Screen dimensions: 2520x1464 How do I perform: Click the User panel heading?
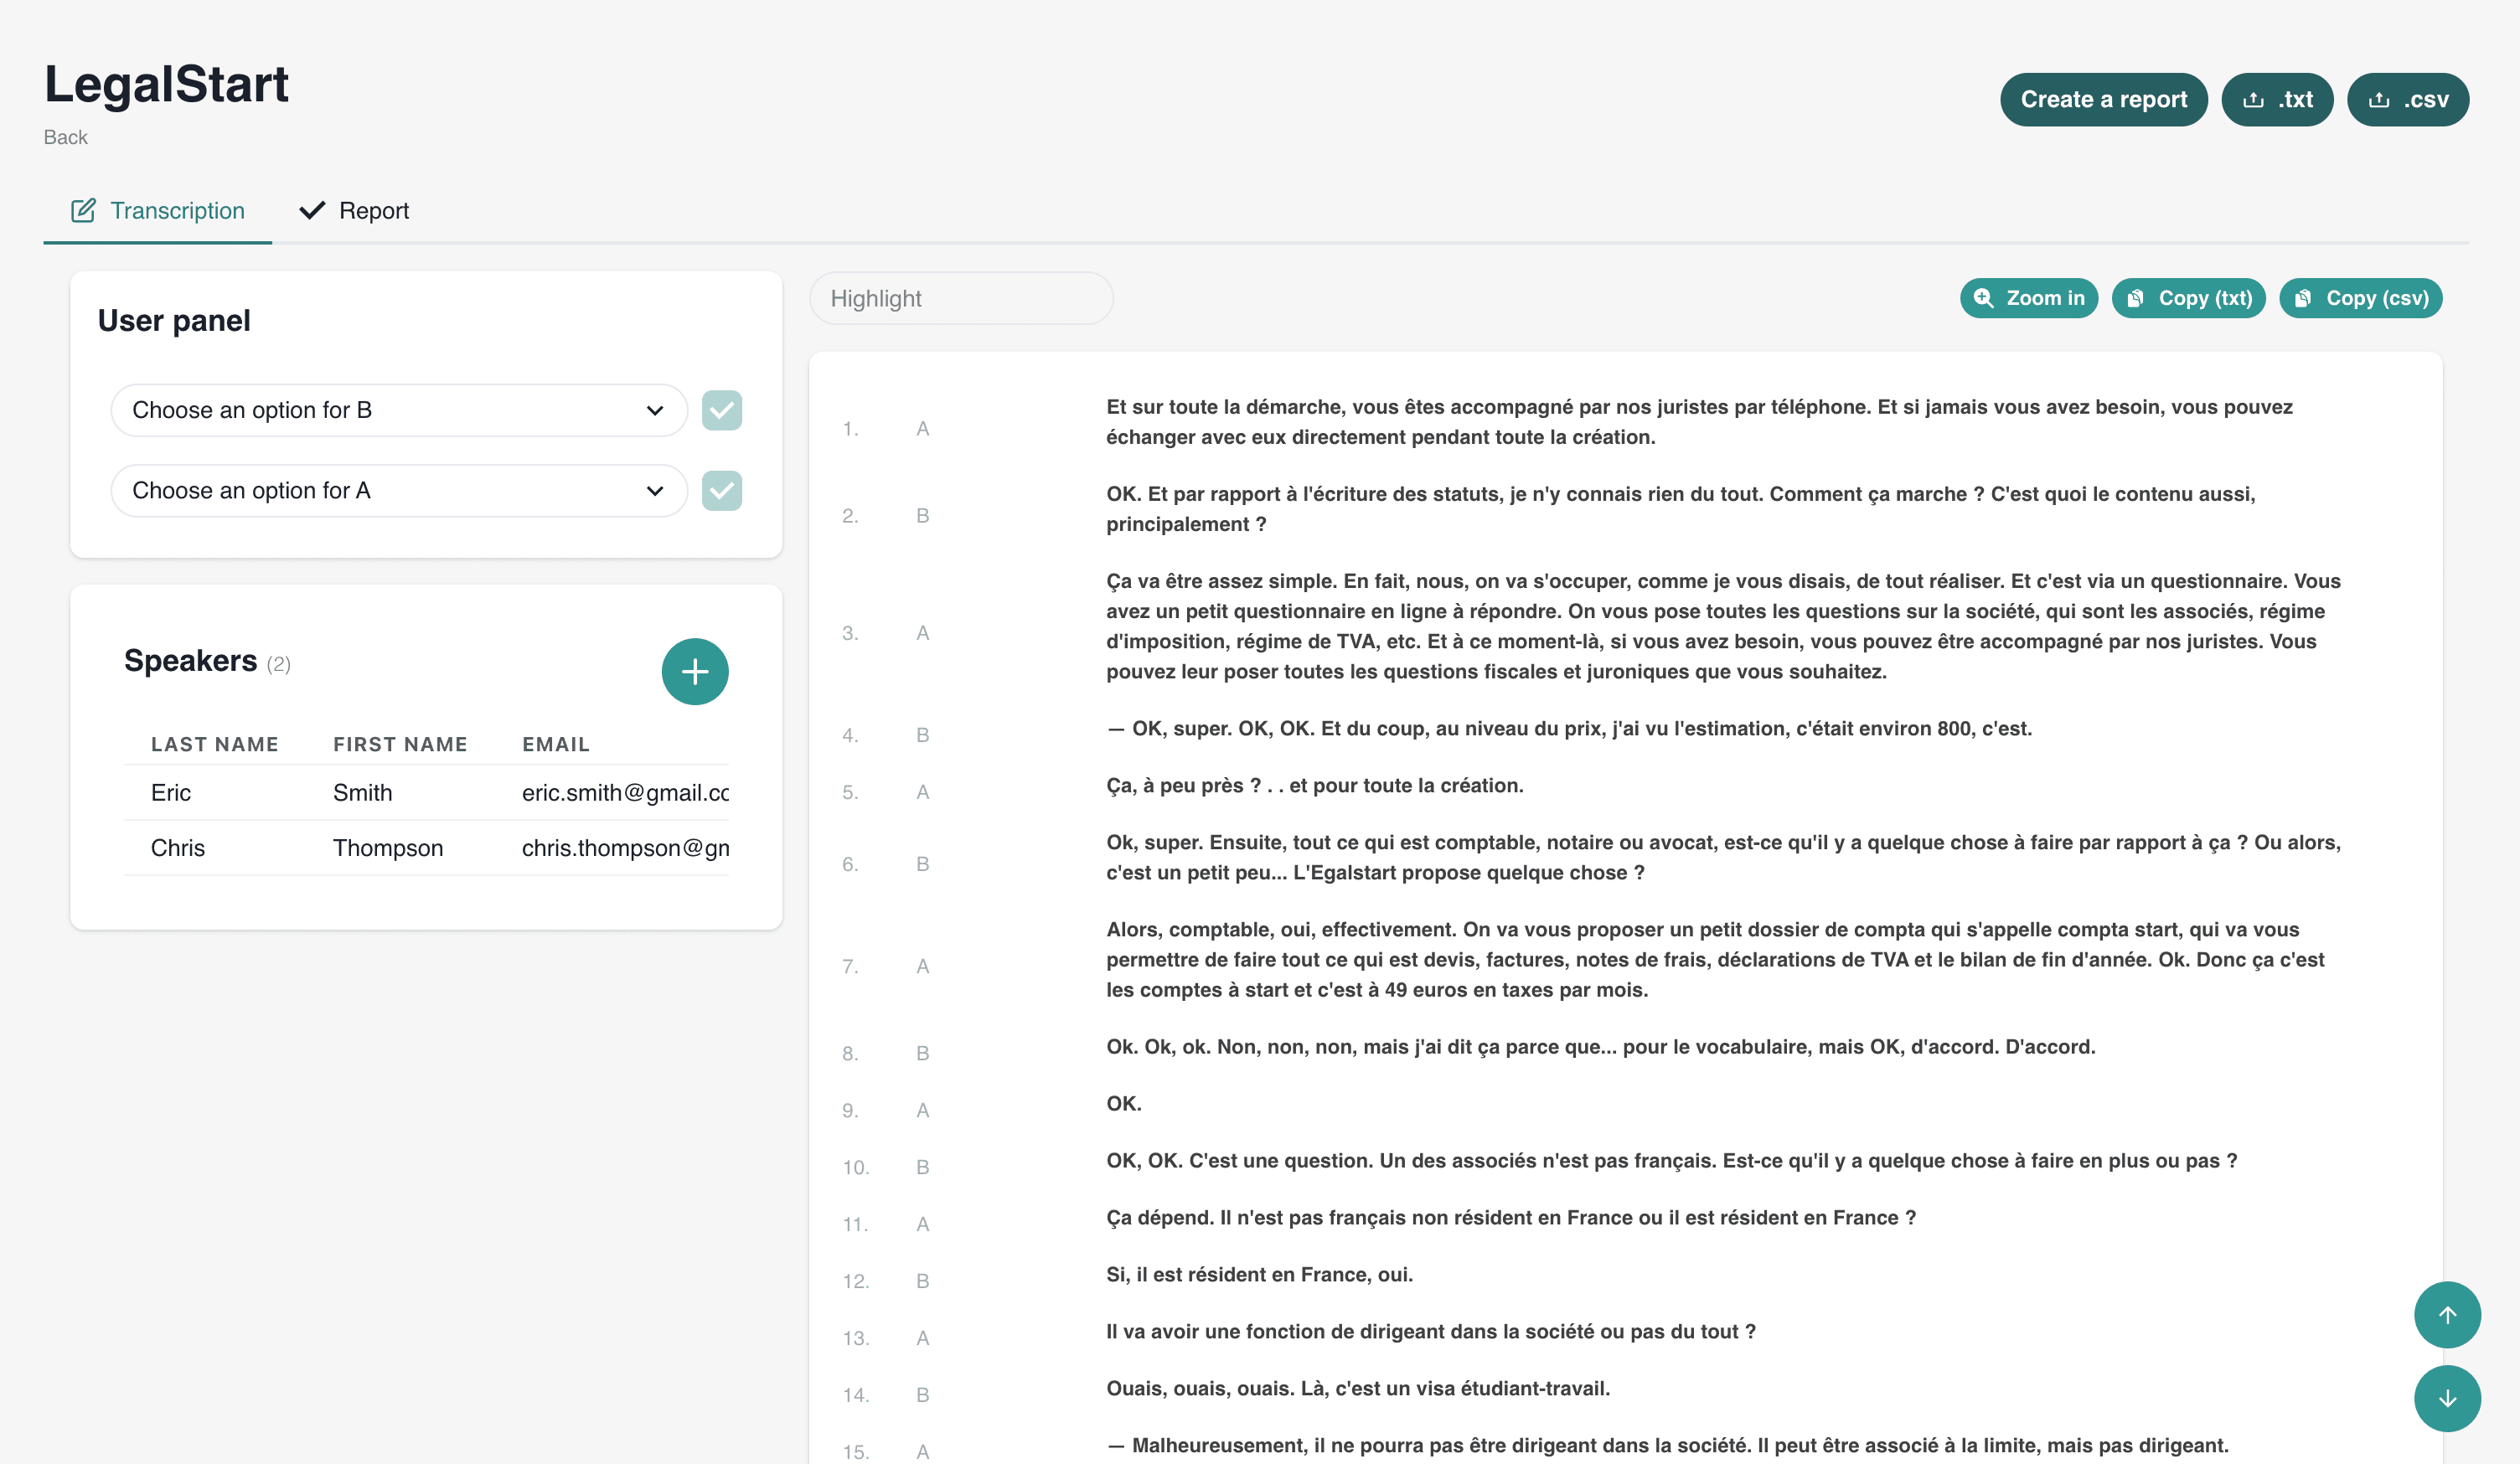[x=174, y=320]
